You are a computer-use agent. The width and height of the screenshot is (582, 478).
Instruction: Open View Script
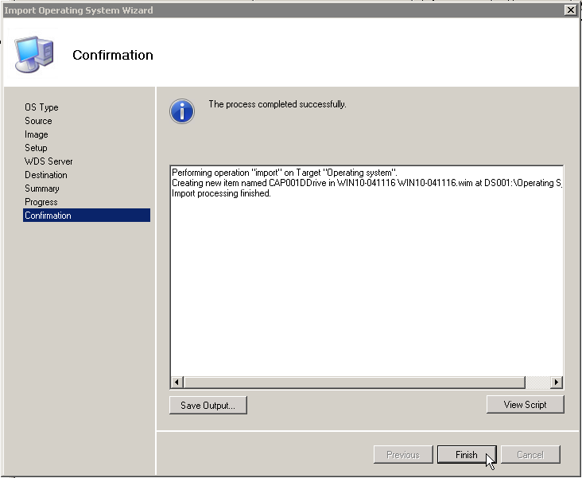(525, 405)
